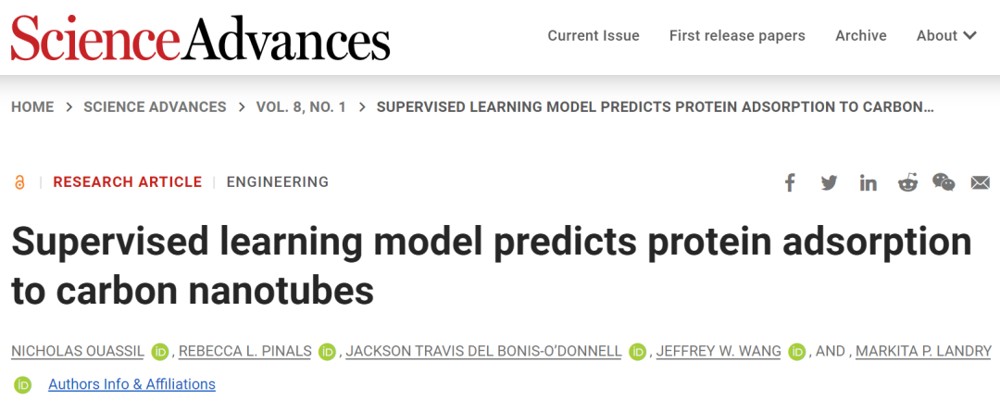Image resolution: width=1000 pixels, height=399 pixels.
Task: Open Jeffrey W. Wang's ORCID iD badge
Action: coord(796,351)
